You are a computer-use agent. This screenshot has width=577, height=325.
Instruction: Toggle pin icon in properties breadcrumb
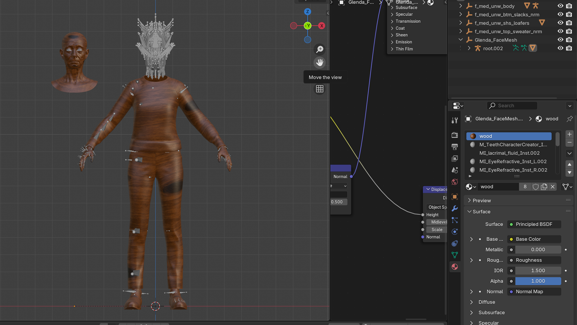[x=569, y=119]
